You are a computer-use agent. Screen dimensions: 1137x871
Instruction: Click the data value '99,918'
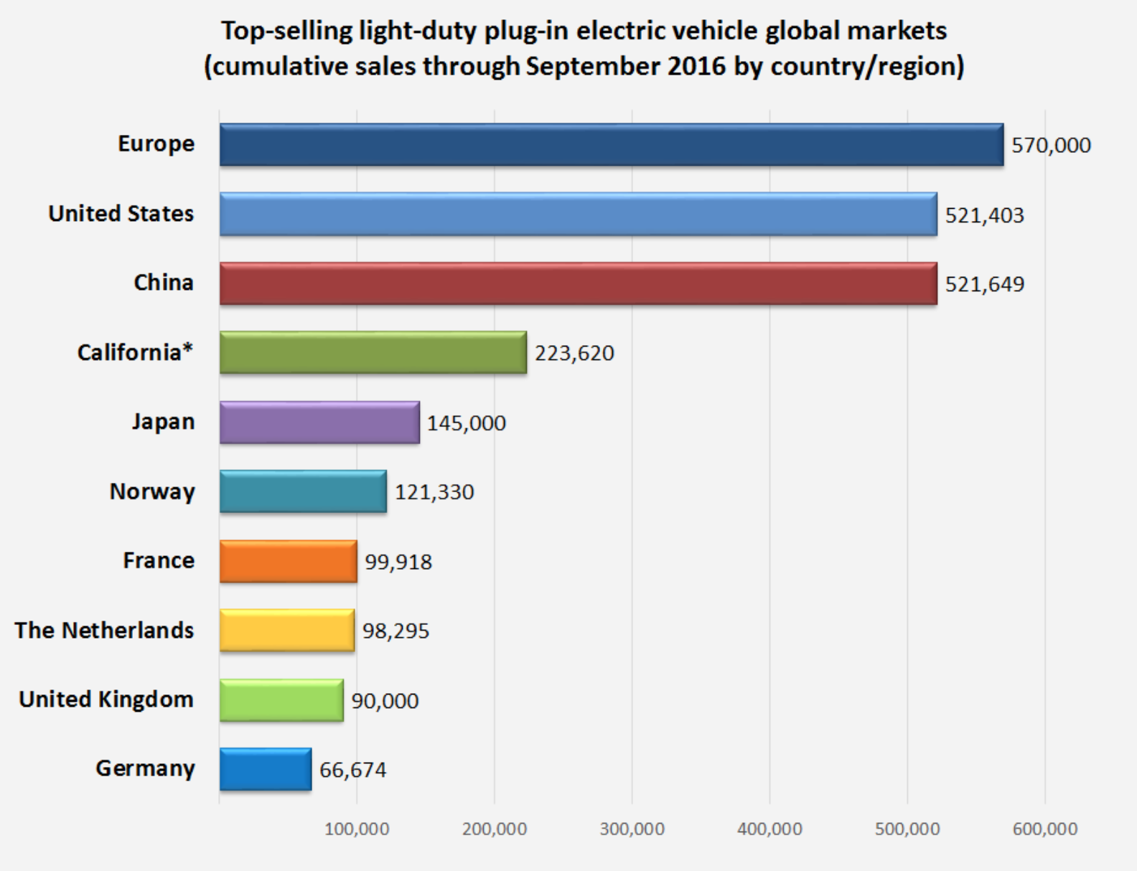click(x=398, y=562)
